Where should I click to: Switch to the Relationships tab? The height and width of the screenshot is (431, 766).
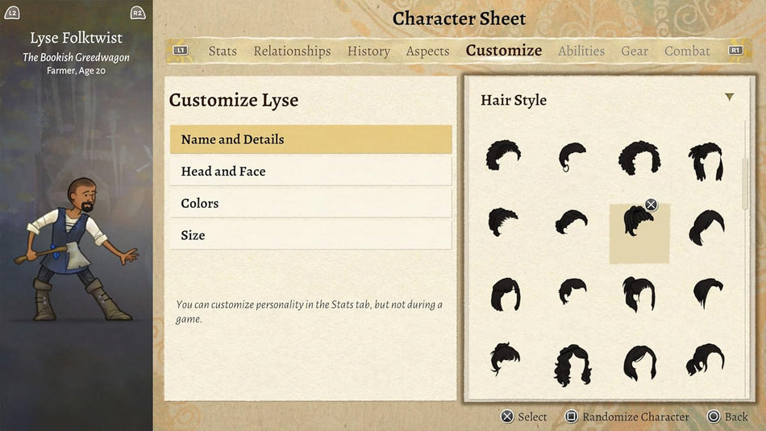click(292, 51)
